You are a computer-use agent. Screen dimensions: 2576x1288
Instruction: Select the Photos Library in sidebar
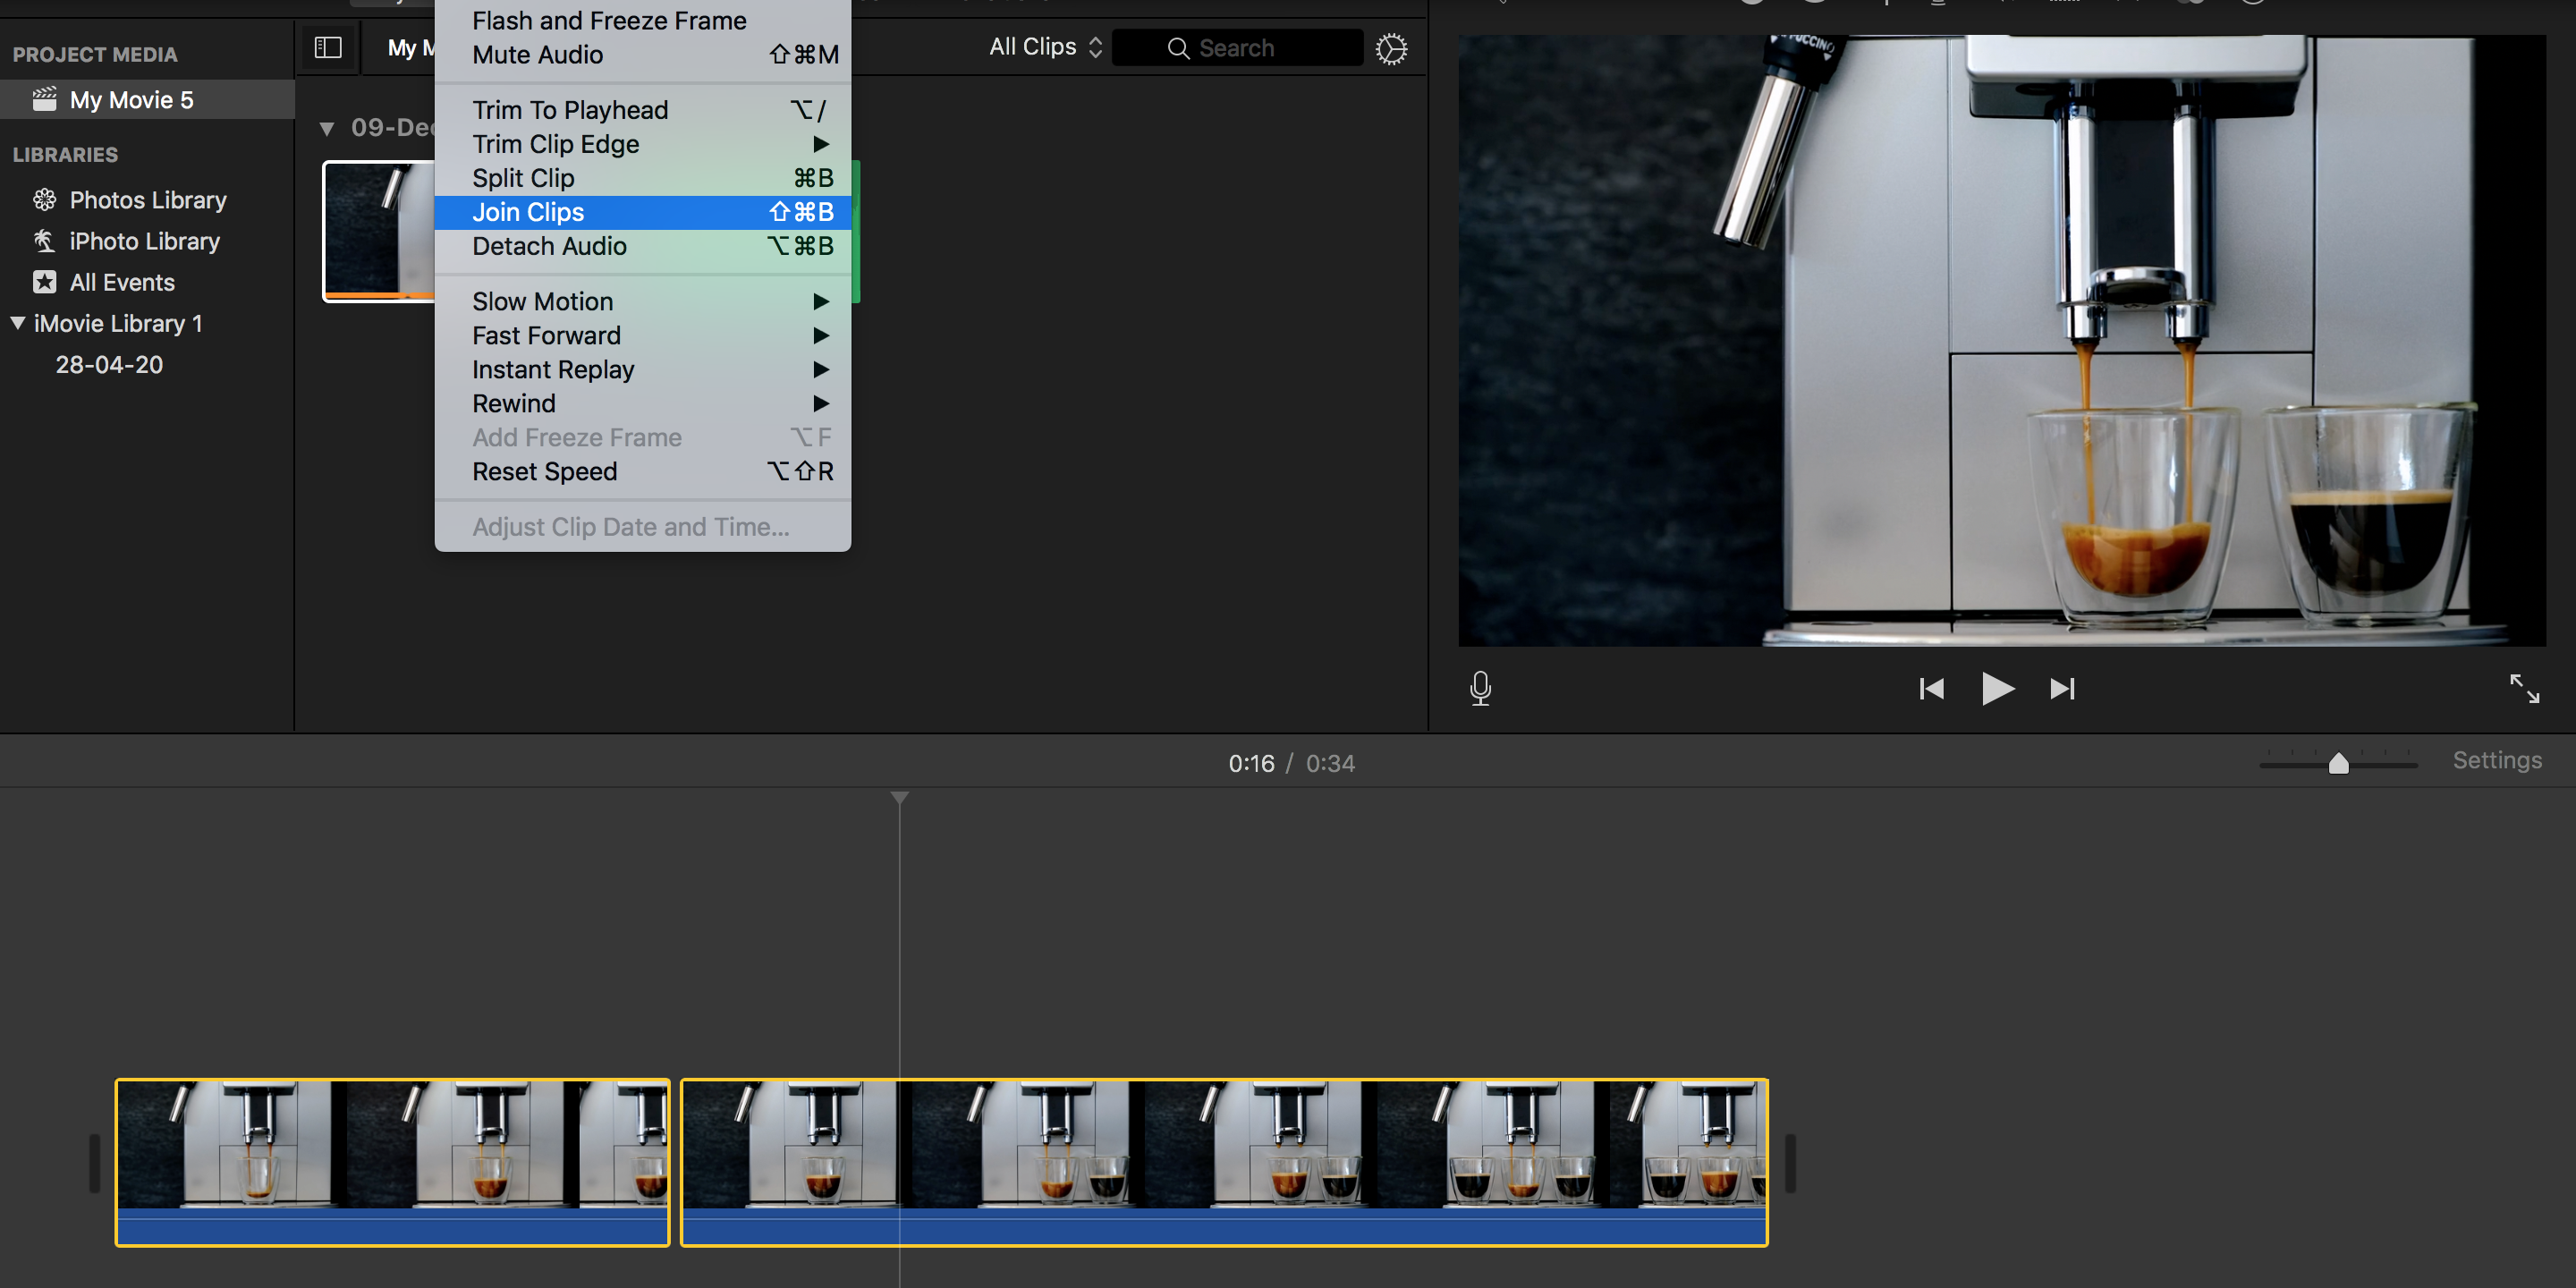pyautogui.click(x=147, y=199)
